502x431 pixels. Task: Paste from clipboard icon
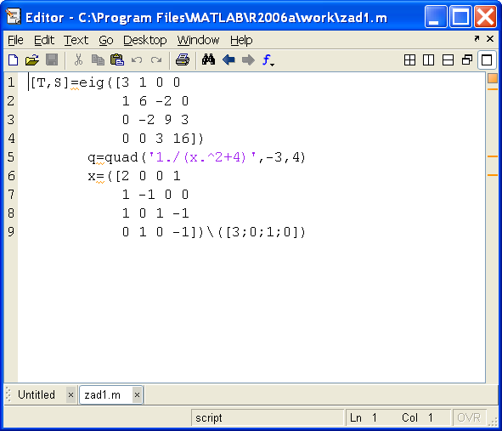(117, 60)
